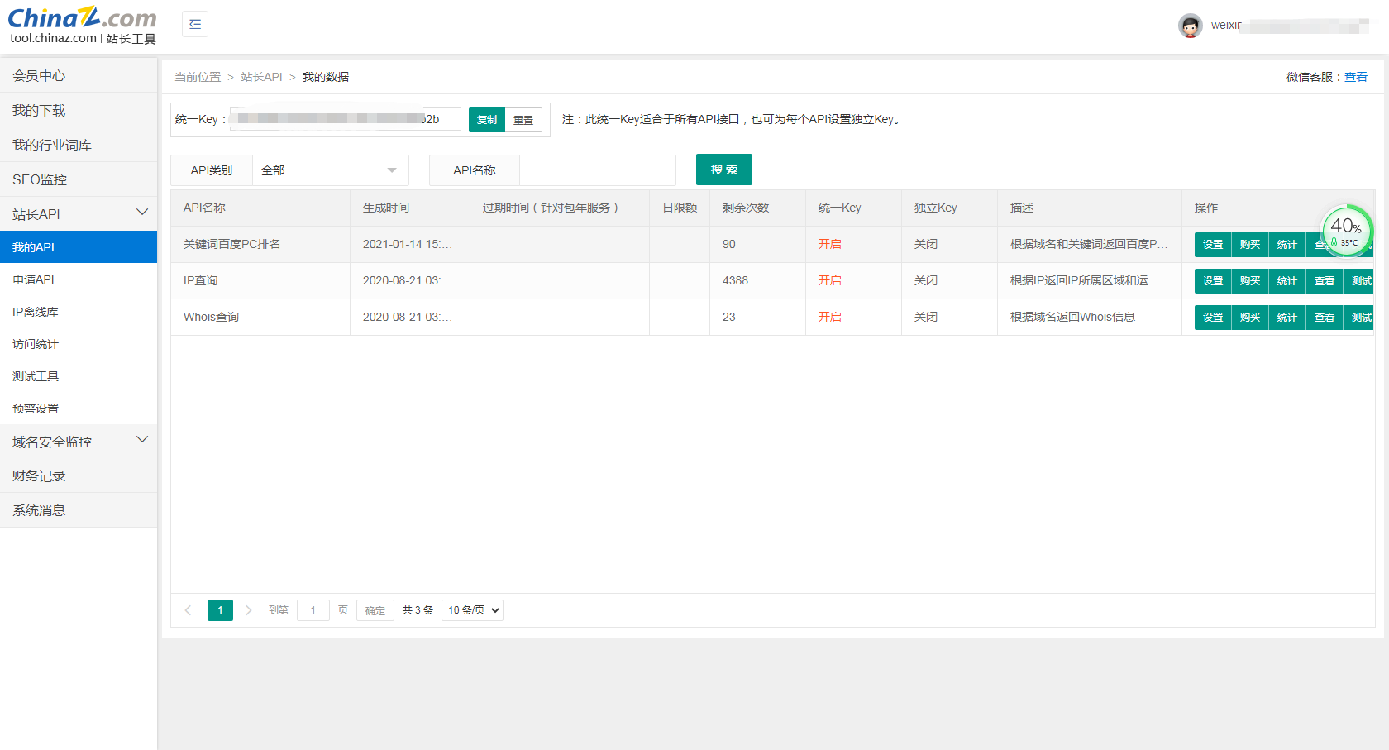The width and height of the screenshot is (1389, 750).
Task: Click the 查看 link for 微信客服
Action: click(x=1355, y=77)
